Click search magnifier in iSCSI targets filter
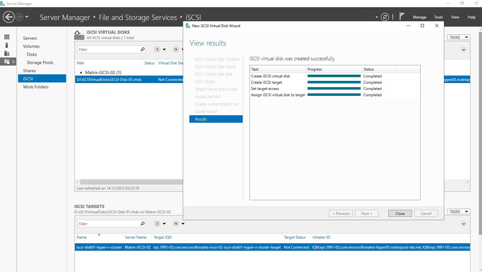This screenshot has height=272, width=482. point(143,224)
